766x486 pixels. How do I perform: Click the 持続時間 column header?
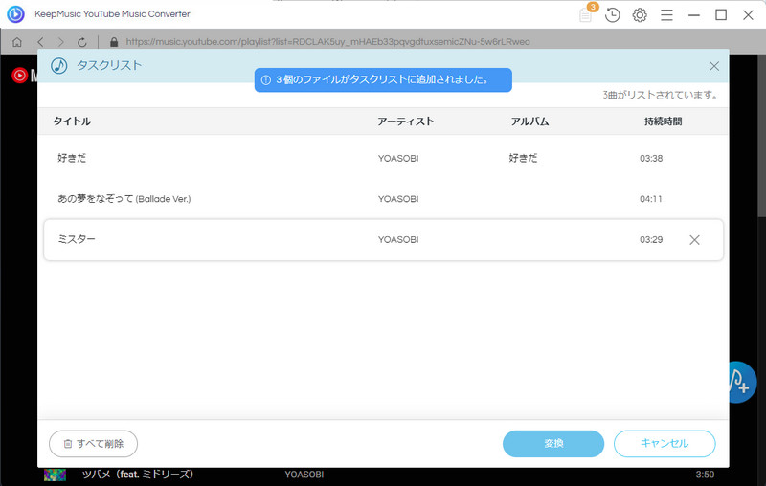[x=663, y=121]
